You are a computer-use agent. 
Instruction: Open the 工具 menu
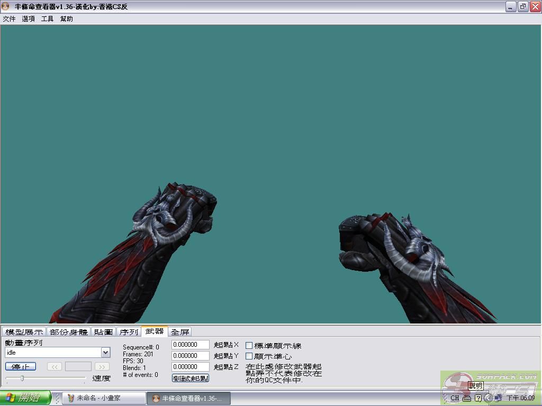click(47, 19)
